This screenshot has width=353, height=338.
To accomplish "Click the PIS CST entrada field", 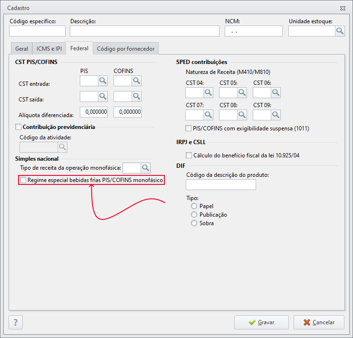I will [89, 81].
